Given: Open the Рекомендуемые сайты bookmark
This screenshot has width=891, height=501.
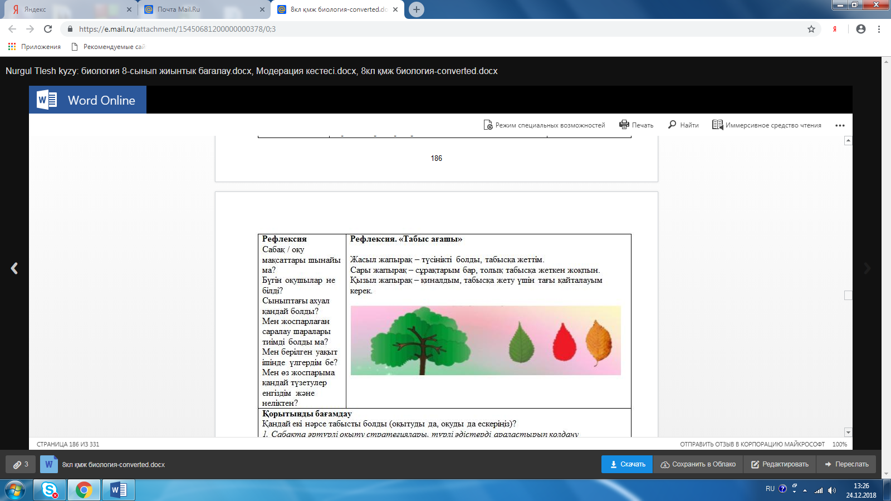Looking at the screenshot, I should (x=109, y=47).
